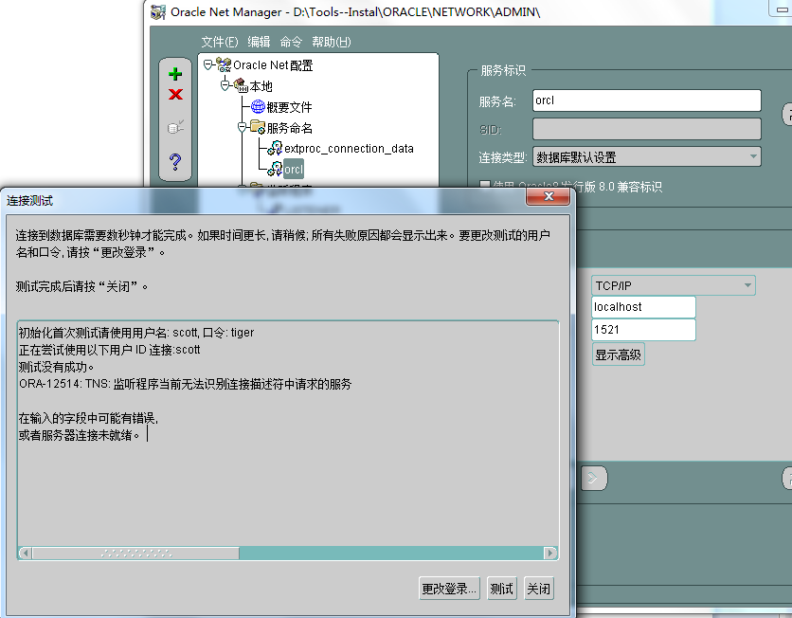Open the 连接类型 dropdown
792x618 pixels.
pos(753,156)
